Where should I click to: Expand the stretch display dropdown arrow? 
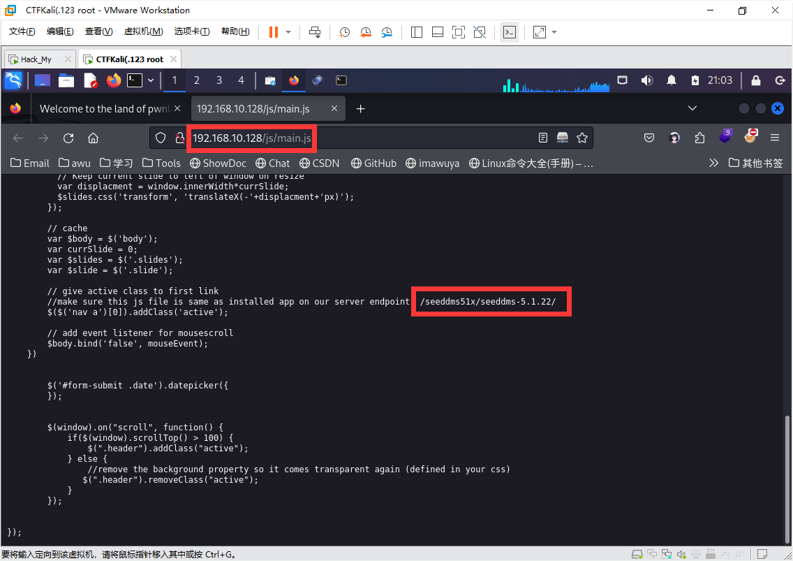click(x=554, y=32)
